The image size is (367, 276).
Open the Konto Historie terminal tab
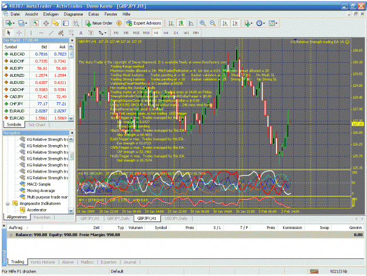click(43, 262)
